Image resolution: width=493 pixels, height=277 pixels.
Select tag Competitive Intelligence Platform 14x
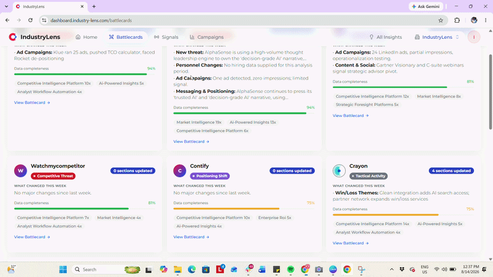(x=372, y=224)
